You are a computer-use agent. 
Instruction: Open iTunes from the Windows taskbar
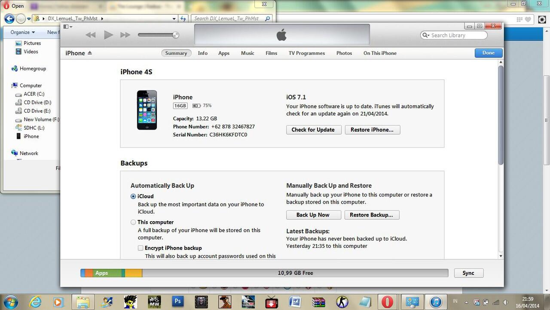pyautogui.click(x=435, y=301)
